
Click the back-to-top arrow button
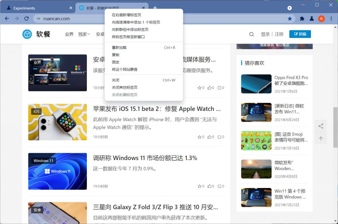[321, 139]
